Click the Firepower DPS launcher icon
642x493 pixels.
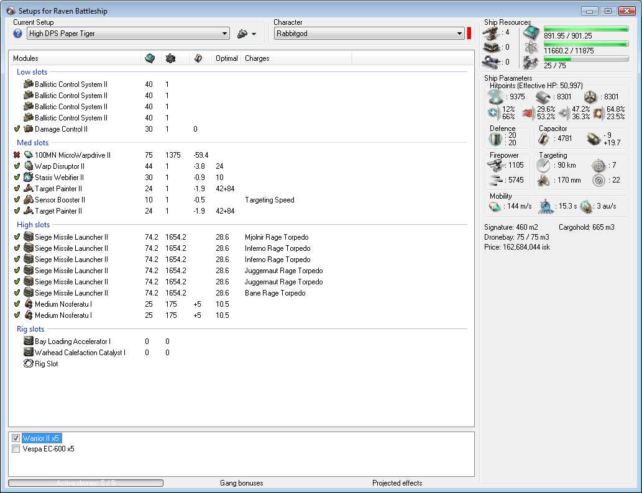[496, 166]
